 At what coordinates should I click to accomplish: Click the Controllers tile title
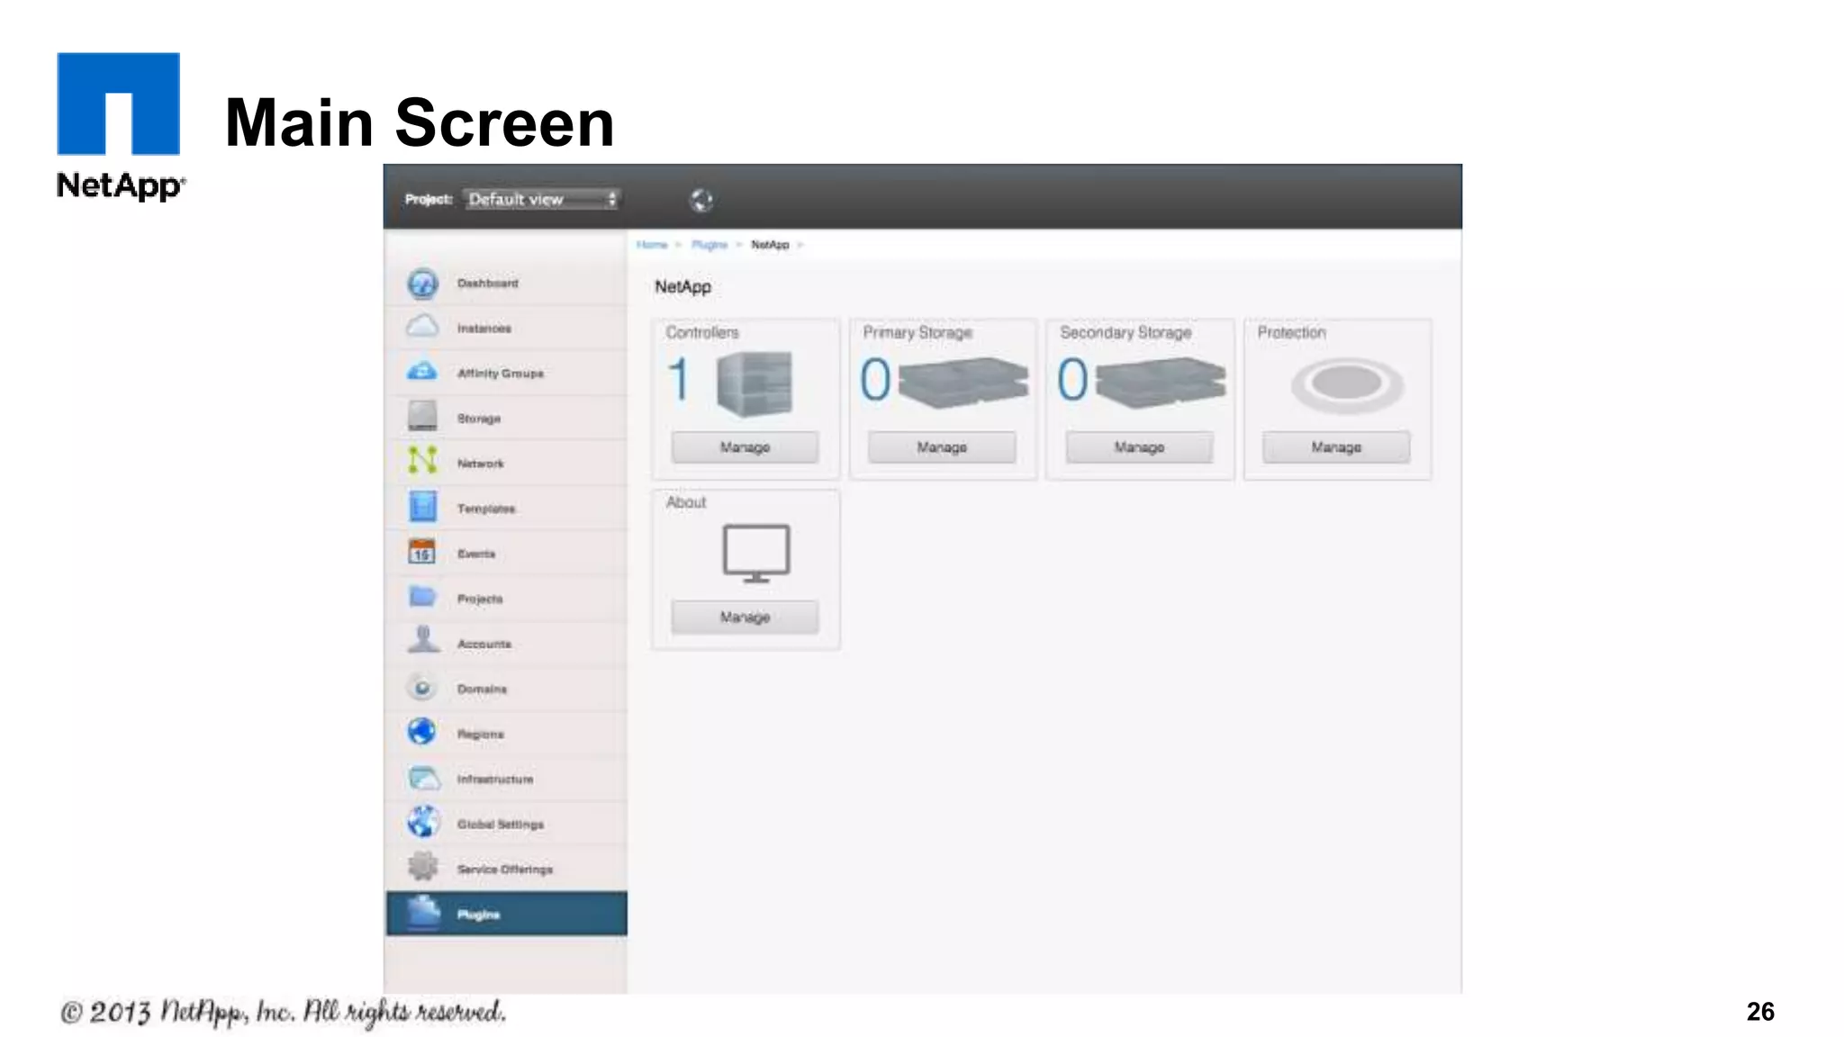pos(702,332)
